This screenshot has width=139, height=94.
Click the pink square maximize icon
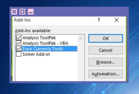tap(22, 12)
